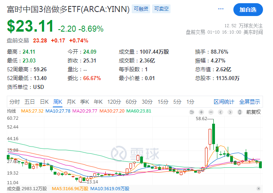
Task: Click the 52周最高 value 59.26
Action: [x=40, y=69]
